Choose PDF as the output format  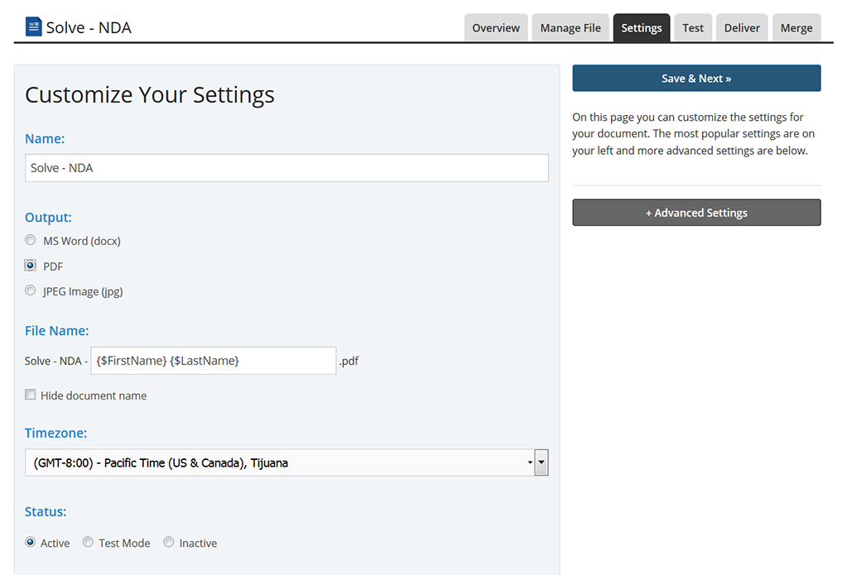point(31,266)
